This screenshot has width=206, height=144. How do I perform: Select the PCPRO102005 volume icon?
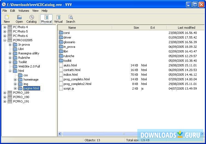(10, 40)
